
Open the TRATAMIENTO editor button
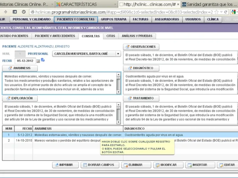tap(141, 98)
